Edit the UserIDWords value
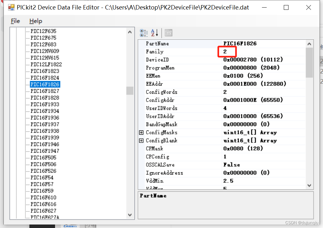Screen dimensions: 323x228 click(x=264, y=108)
